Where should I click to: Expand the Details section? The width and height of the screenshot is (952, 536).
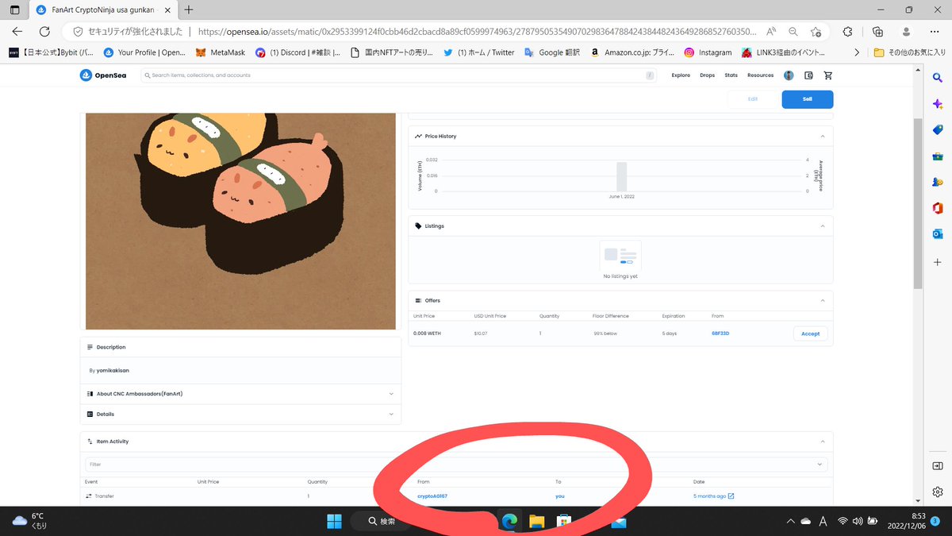[x=240, y=414]
